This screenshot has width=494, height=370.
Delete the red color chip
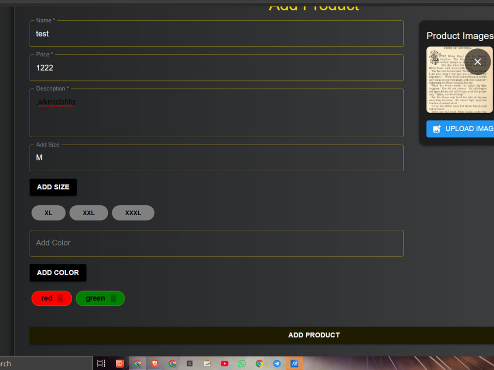[60, 298]
